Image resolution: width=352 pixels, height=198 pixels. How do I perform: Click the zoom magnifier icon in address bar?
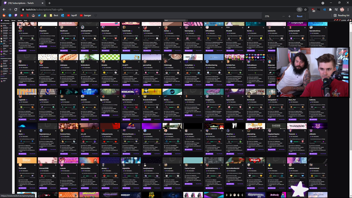pos(299,10)
